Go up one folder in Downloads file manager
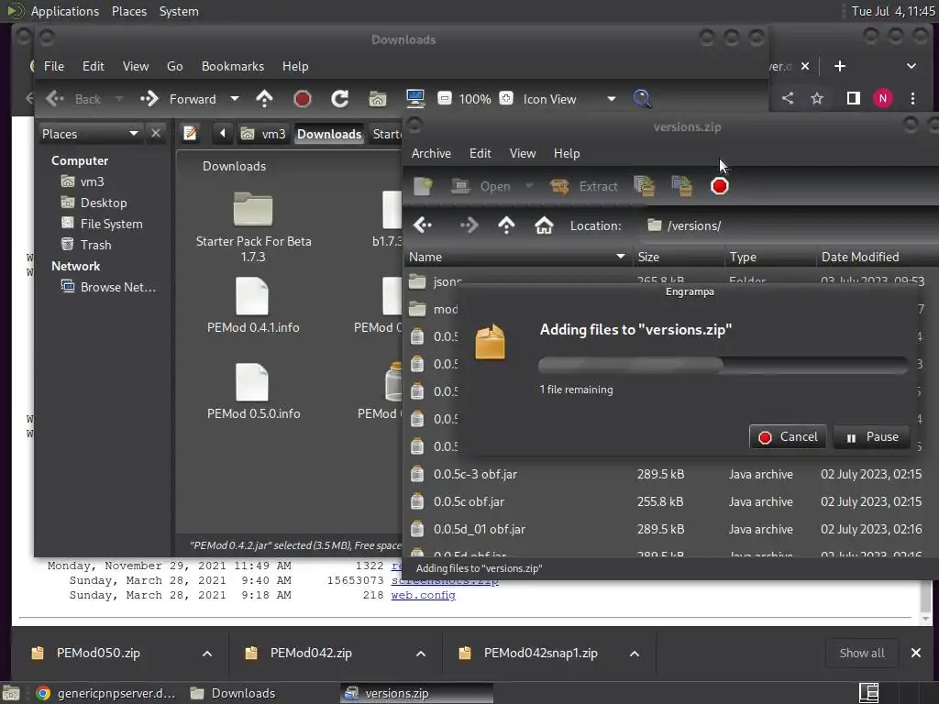 [264, 99]
